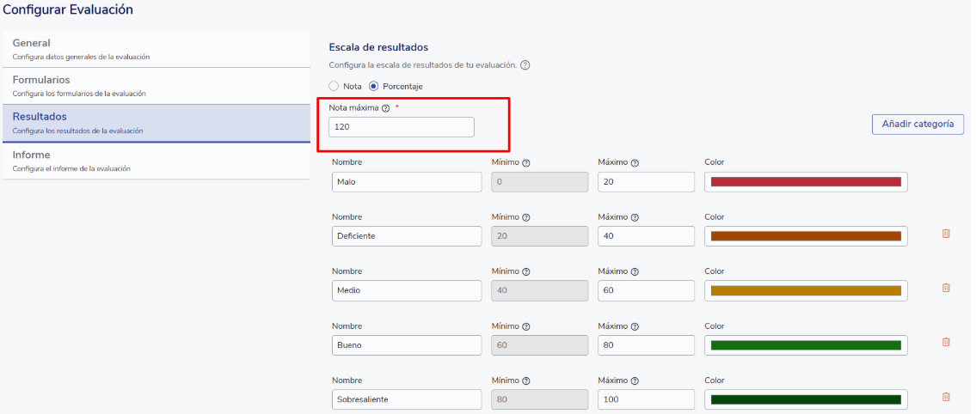Click the Nota máxima input field
Viewport: 976px width, 414px height.
401,127
